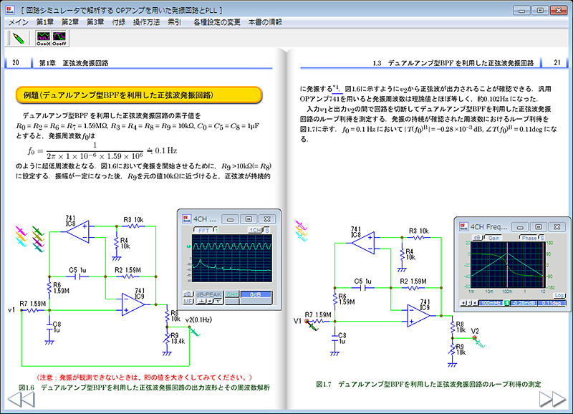Go to the next page with the right arrows
Viewport: 573px width, 414px height.
pyautogui.click(x=552, y=399)
